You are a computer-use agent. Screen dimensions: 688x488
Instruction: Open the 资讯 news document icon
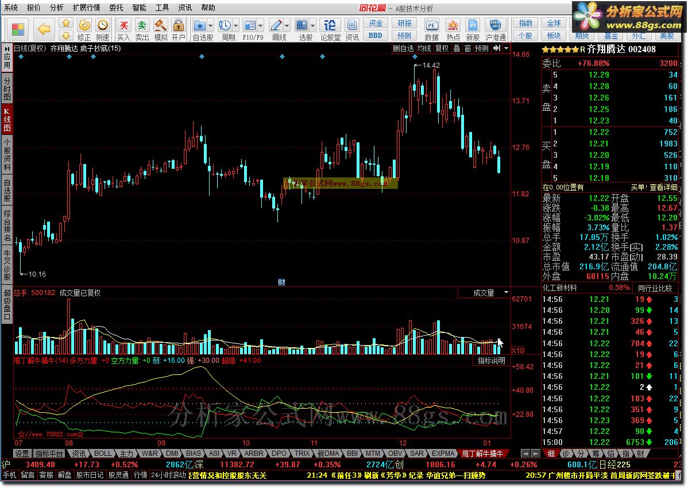[352, 29]
